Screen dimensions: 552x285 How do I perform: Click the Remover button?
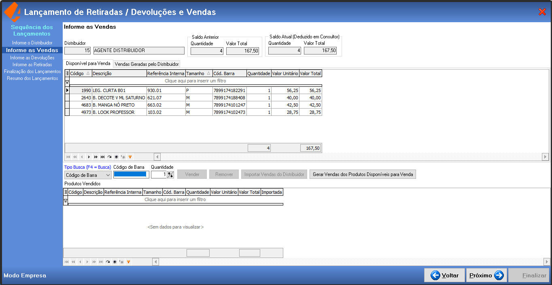tap(224, 174)
